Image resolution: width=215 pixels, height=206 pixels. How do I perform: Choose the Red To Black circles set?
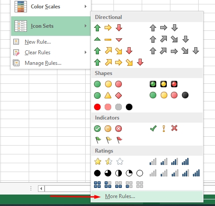click(x=113, y=107)
